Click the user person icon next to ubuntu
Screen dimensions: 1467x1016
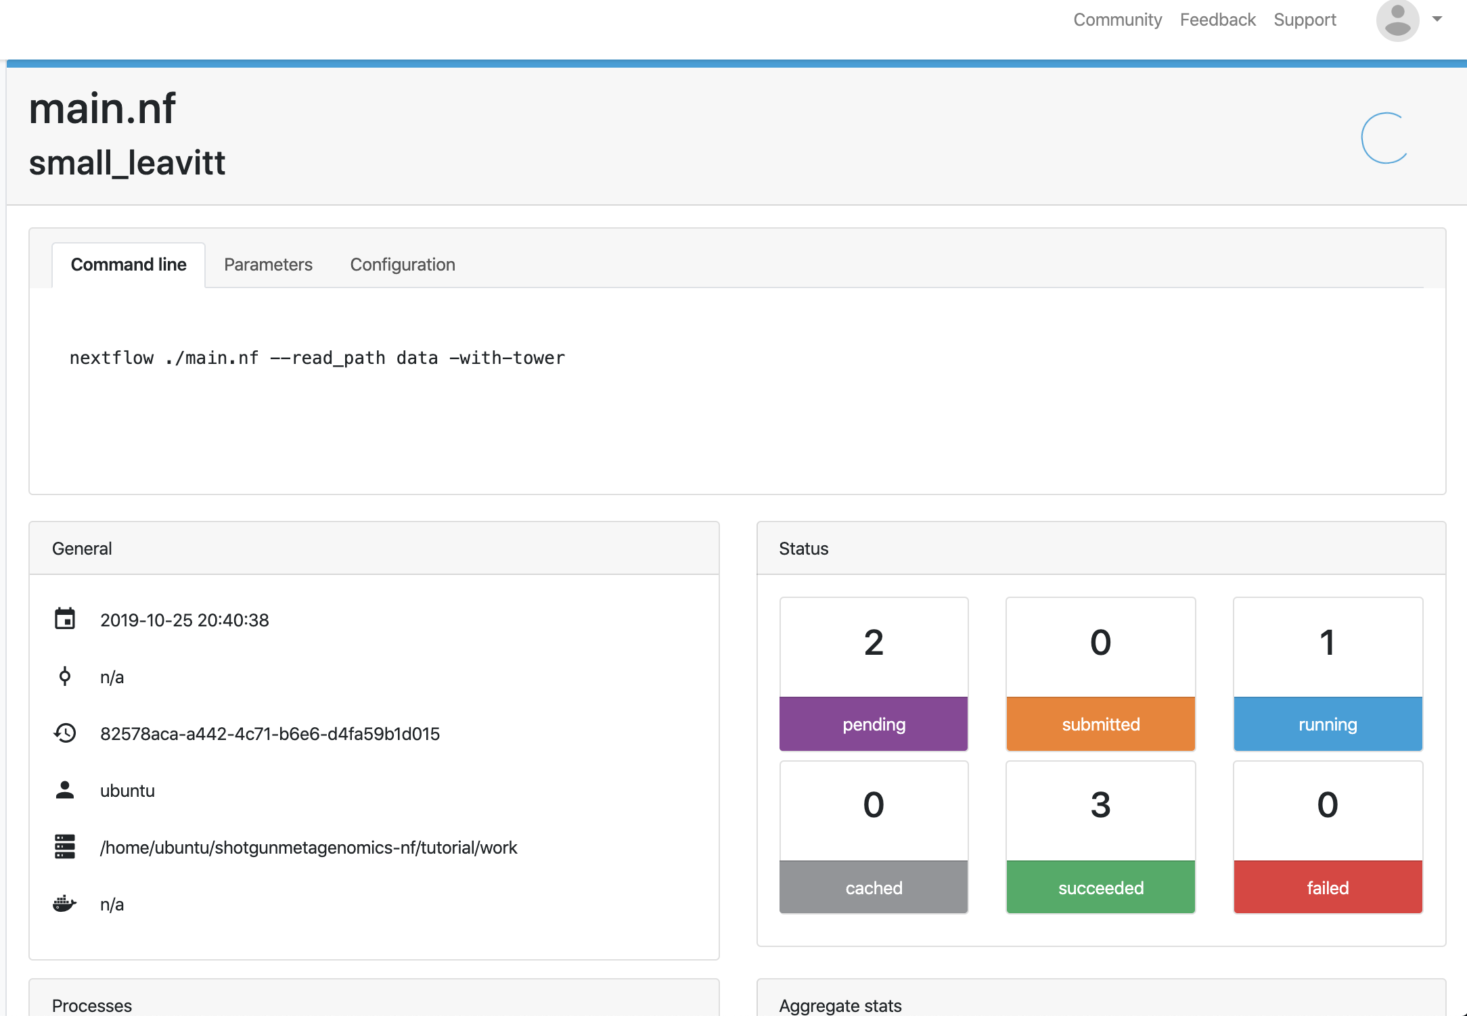tap(65, 790)
